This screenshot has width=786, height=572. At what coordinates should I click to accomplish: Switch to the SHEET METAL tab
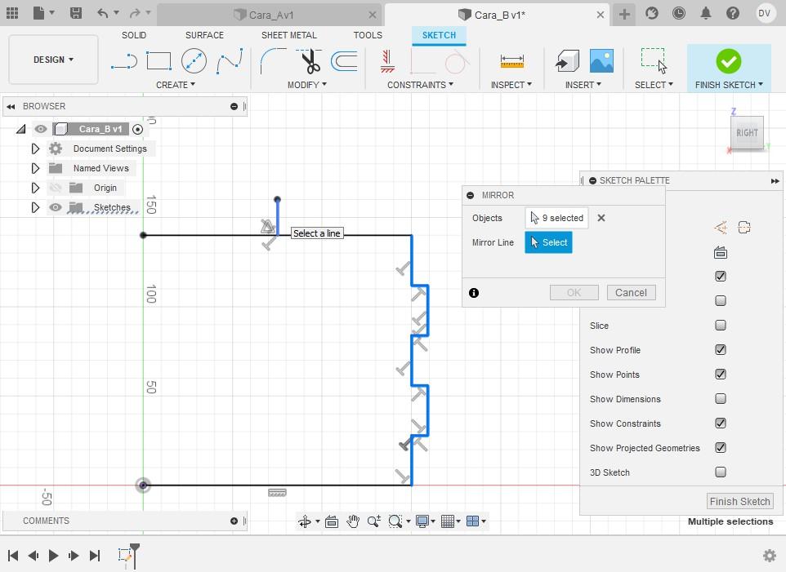[x=288, y=35]
